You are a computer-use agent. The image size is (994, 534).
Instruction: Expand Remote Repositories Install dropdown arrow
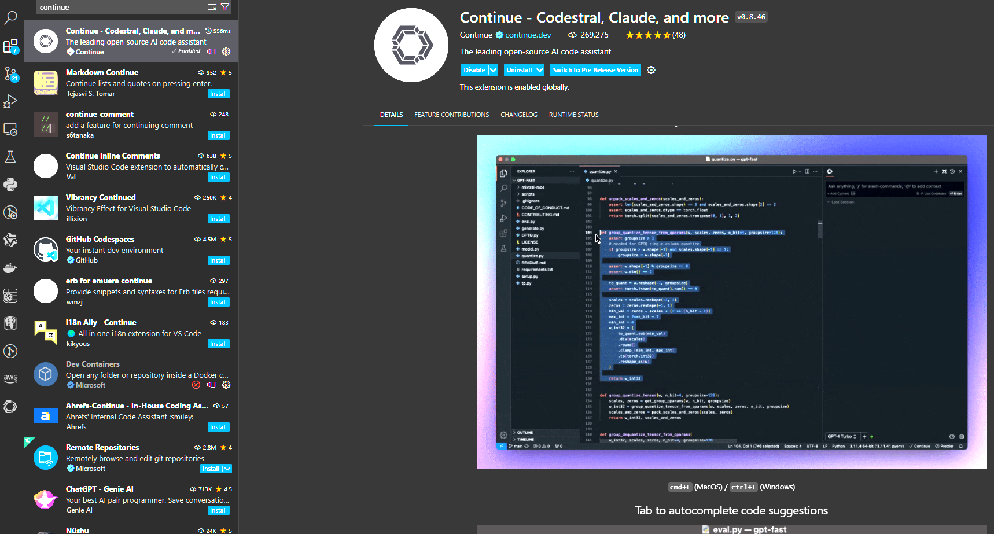(x=227, y=469)
